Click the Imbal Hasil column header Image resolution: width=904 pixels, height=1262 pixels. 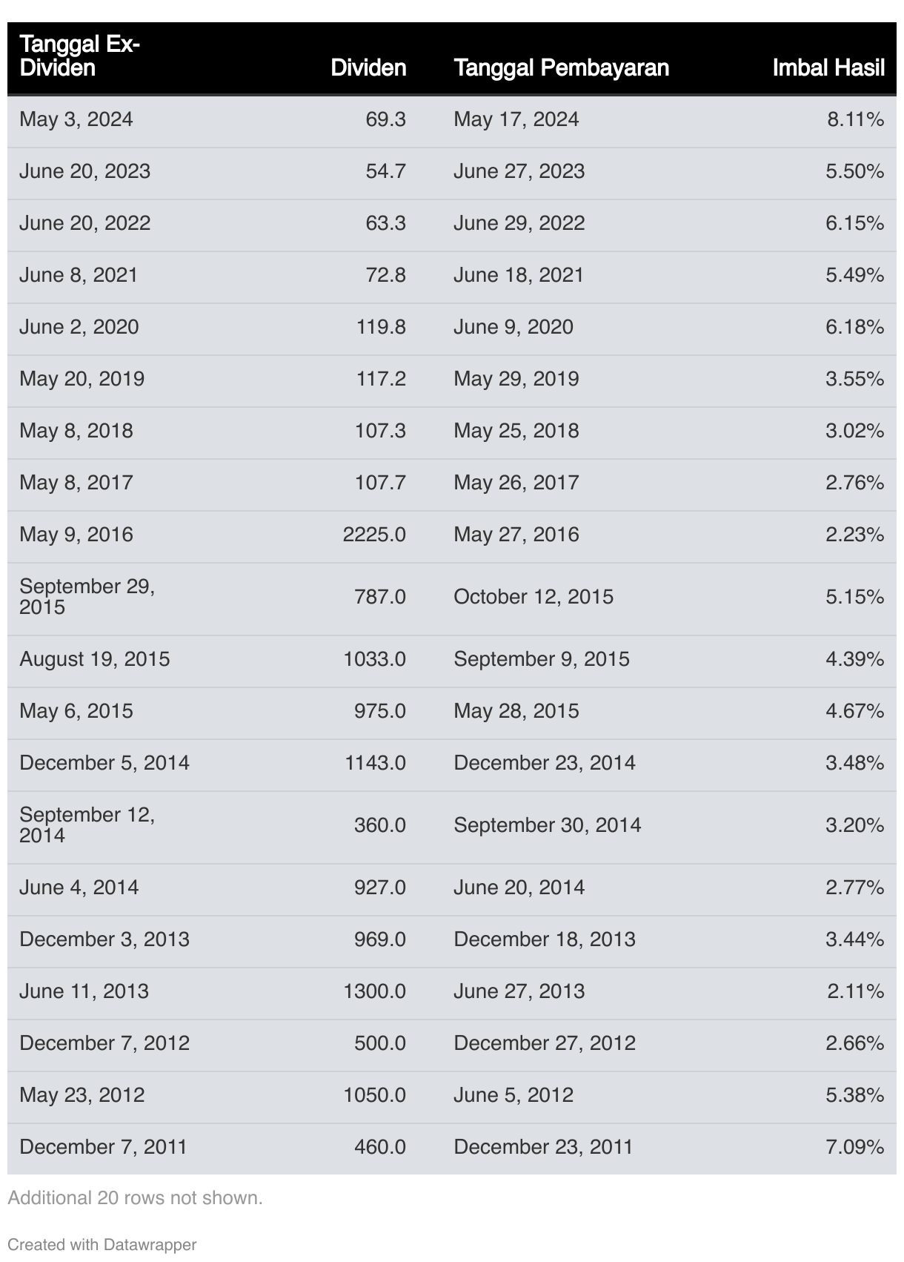828,68
